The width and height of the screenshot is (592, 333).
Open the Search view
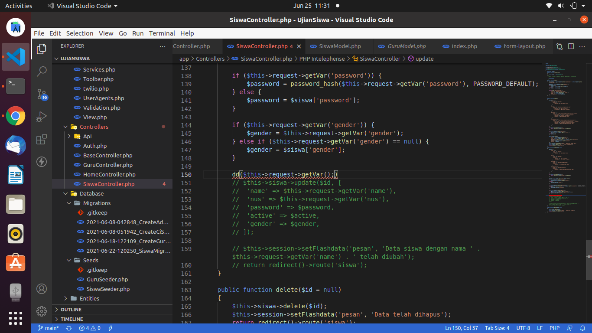point(42,71)
